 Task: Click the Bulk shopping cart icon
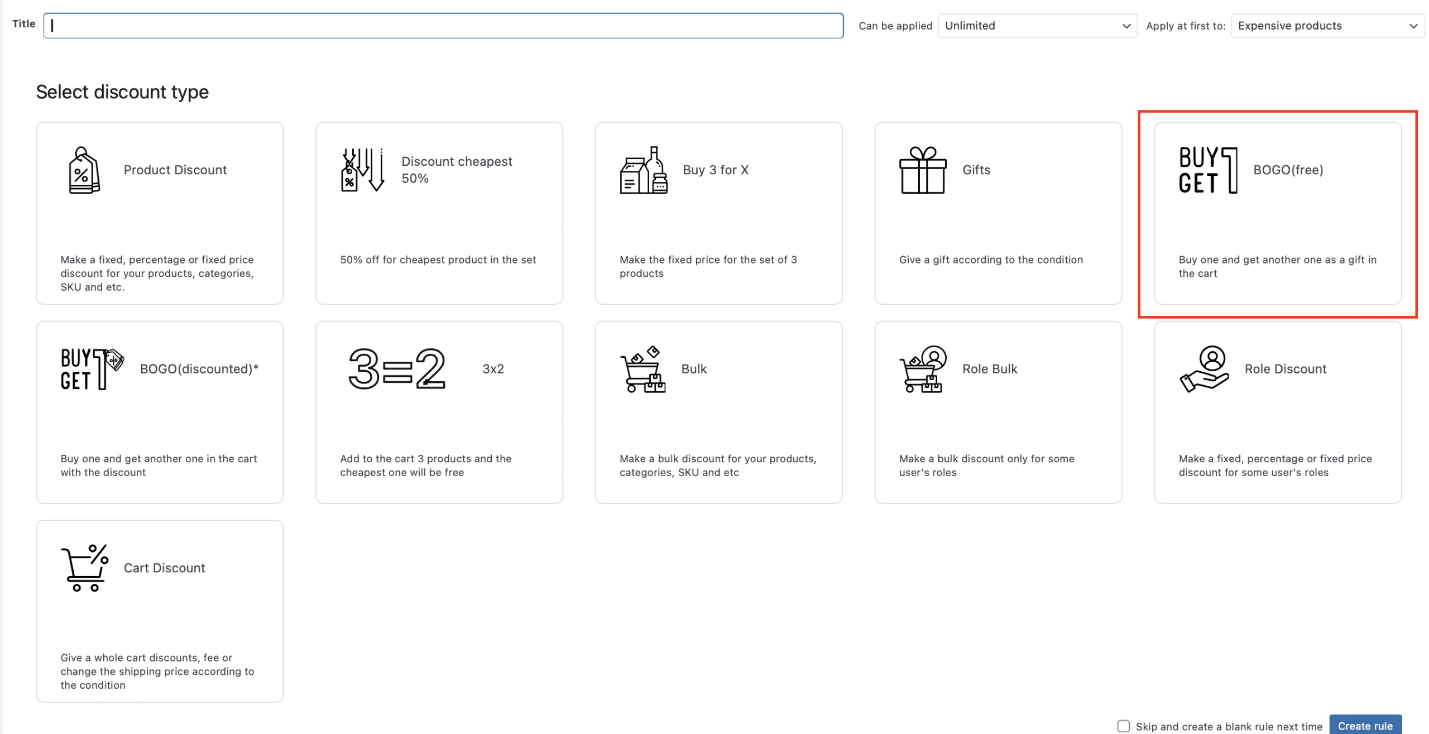pos(642,369)
